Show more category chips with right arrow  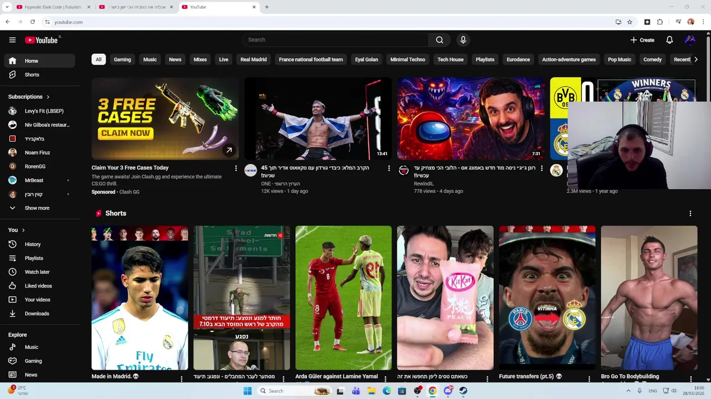(695, 59)
